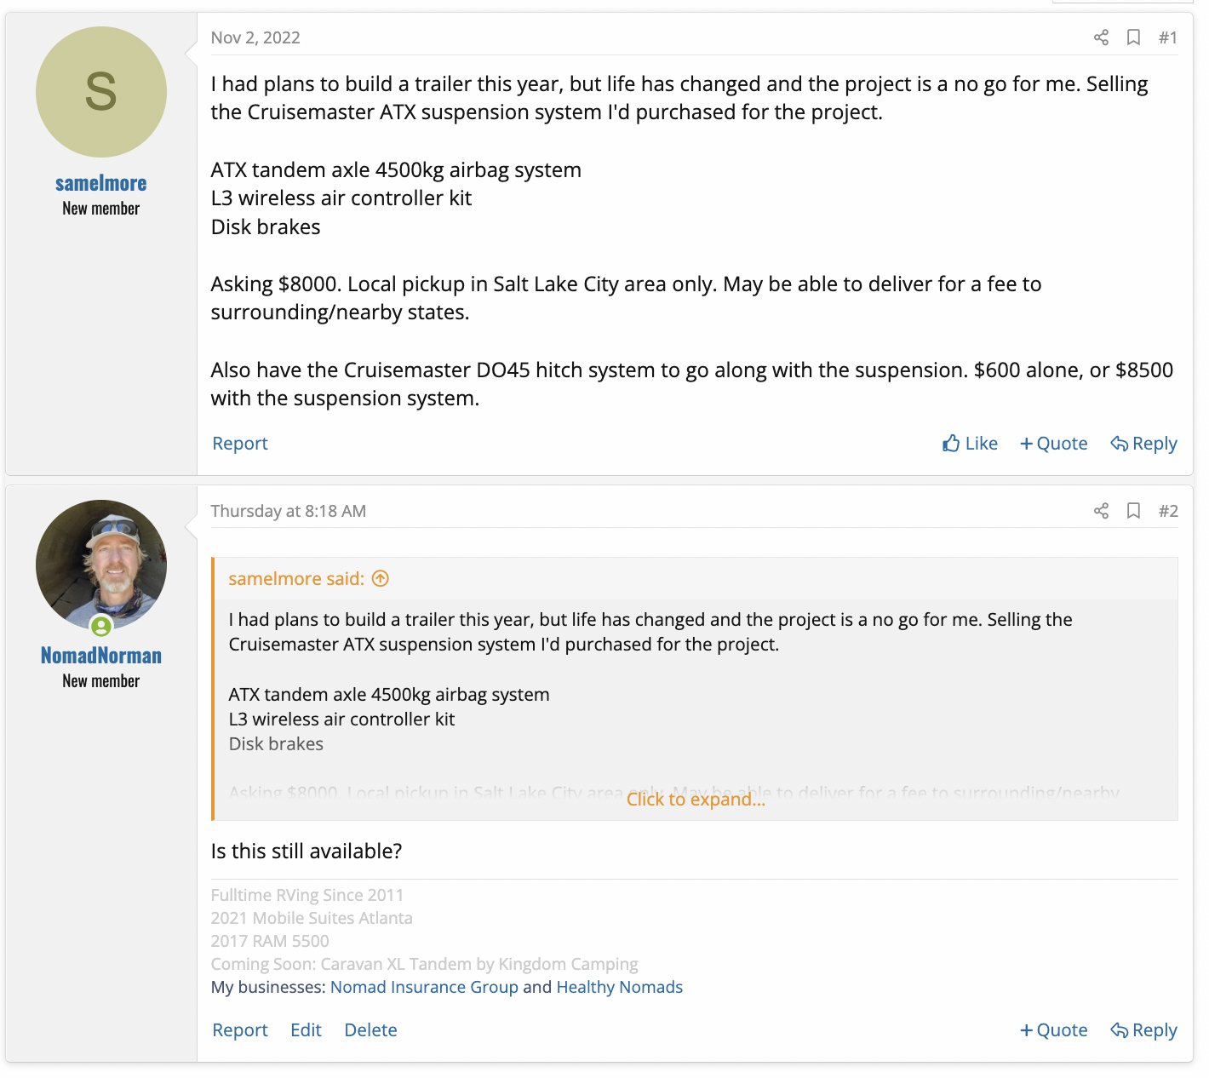Reply to NomadNorman's post
1209x1078 pixels.
point(1143,1030)
